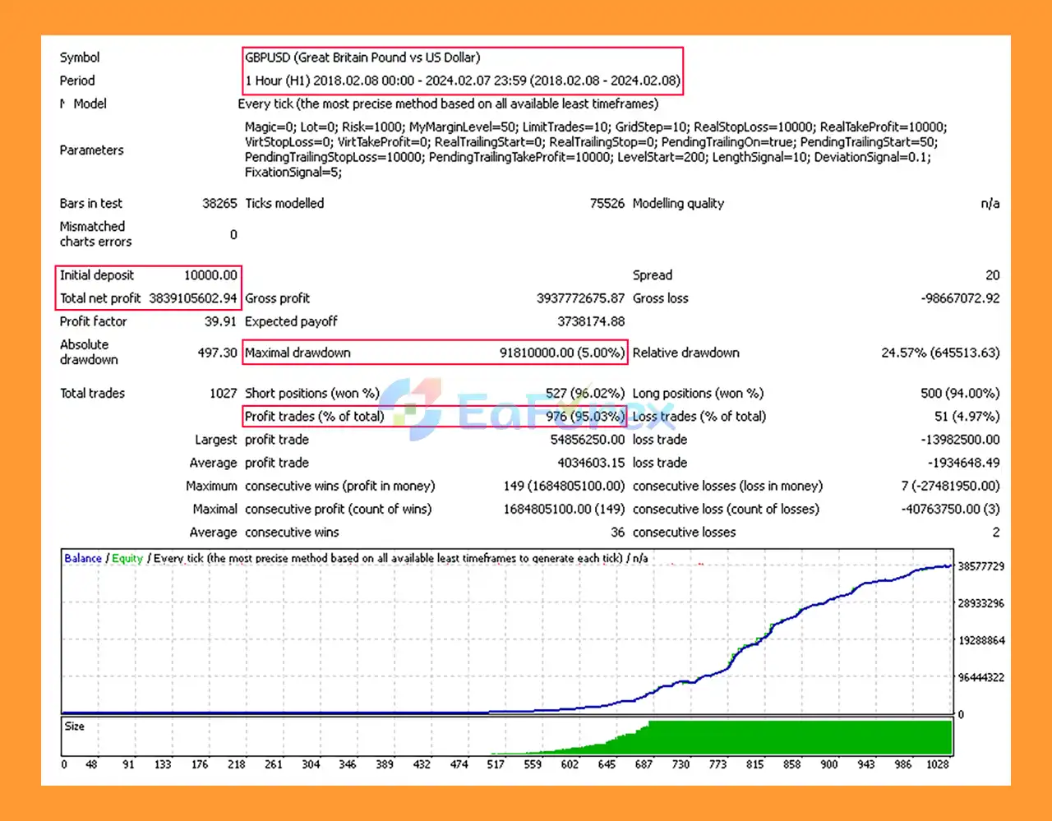The width and height of the screenshot is (1052, 821).
Task: Select the Maximal drawdown value
Action: 561,353
